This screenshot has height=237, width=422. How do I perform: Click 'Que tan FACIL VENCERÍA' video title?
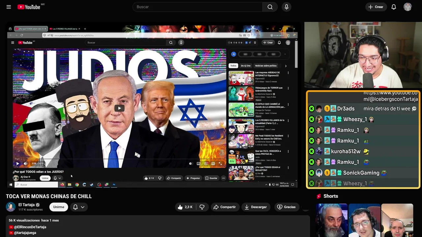click(x=268, y=152)
